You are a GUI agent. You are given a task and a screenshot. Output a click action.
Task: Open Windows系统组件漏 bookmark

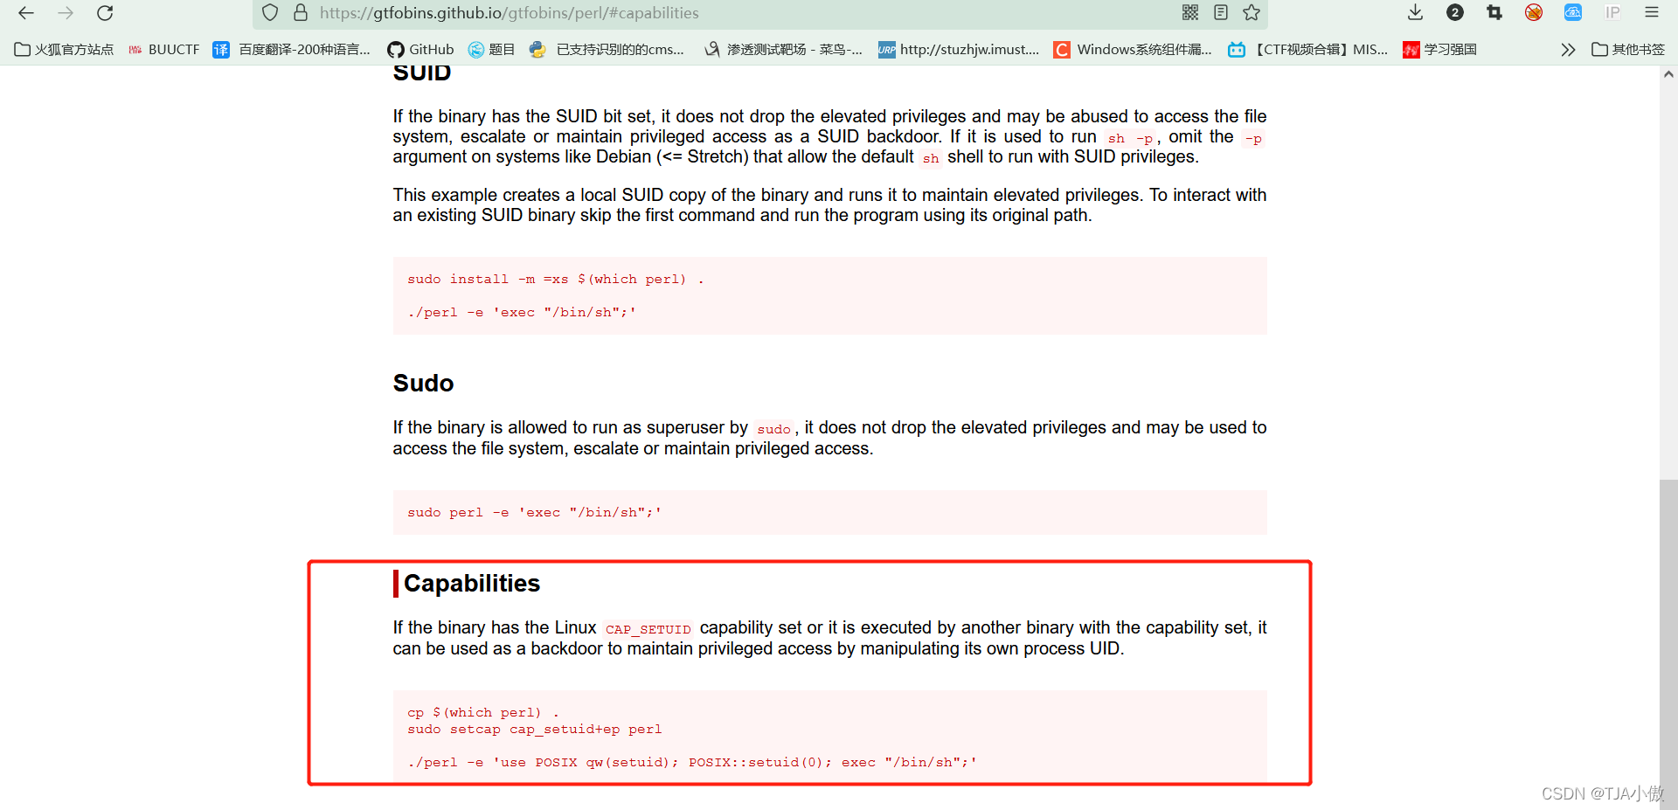[1133, 50]
